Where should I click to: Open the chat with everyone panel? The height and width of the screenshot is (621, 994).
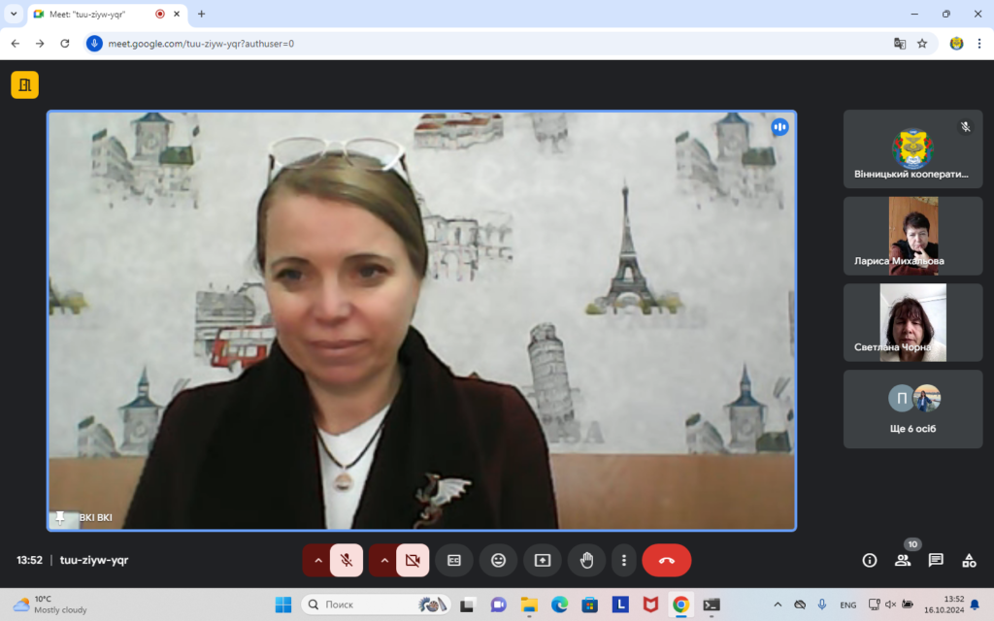(936, 560)
